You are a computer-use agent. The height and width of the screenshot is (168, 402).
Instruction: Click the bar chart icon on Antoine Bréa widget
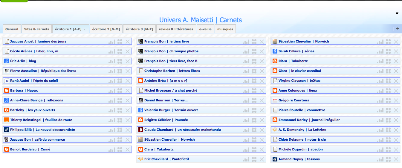click(x=246, y=81)
